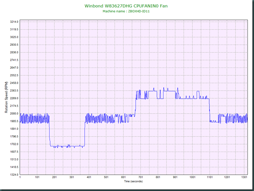Click the 2836.0 y-axis value
The width and height of the screenshot is (254, 191).
pyautogui.click(x=14, y=52)
